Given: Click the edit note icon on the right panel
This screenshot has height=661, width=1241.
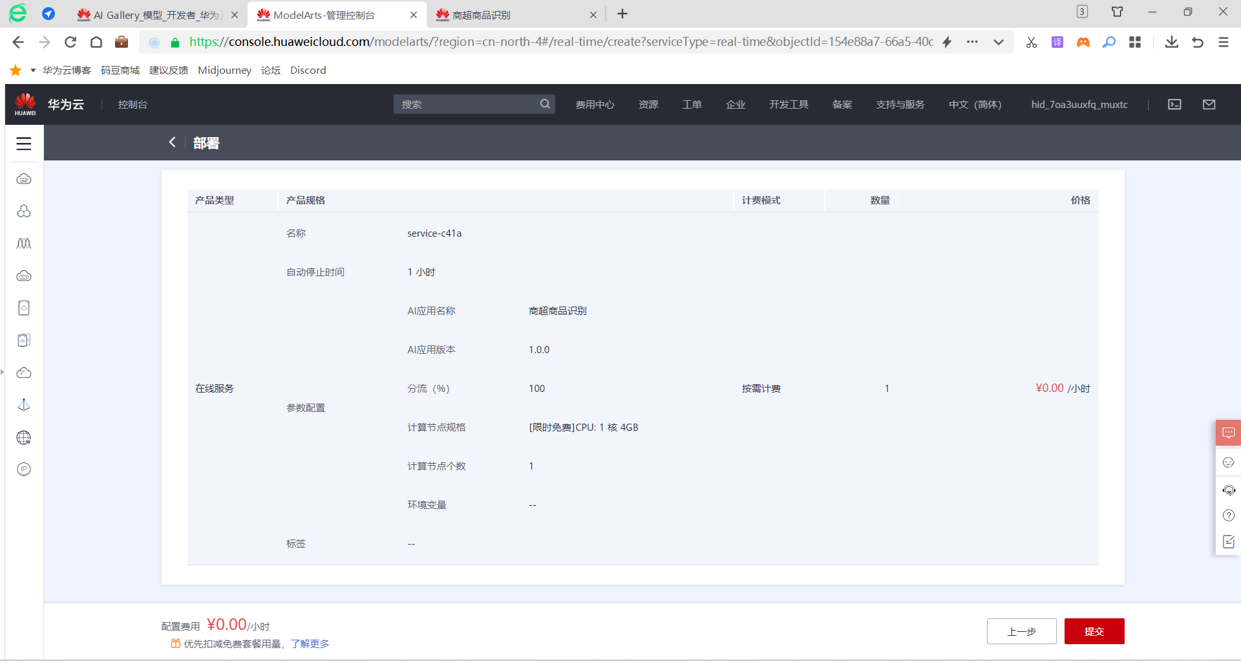Looking at the screenshot, I should 1229,542.
